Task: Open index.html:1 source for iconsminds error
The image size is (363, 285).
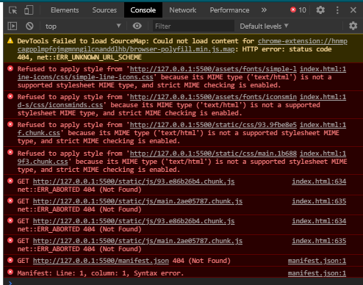Action: (323, 97)
